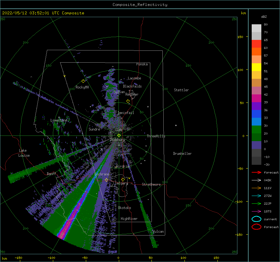280x262 pixels.
Task: Select the orange 111V arrow icon
Action: pos(256,188)
